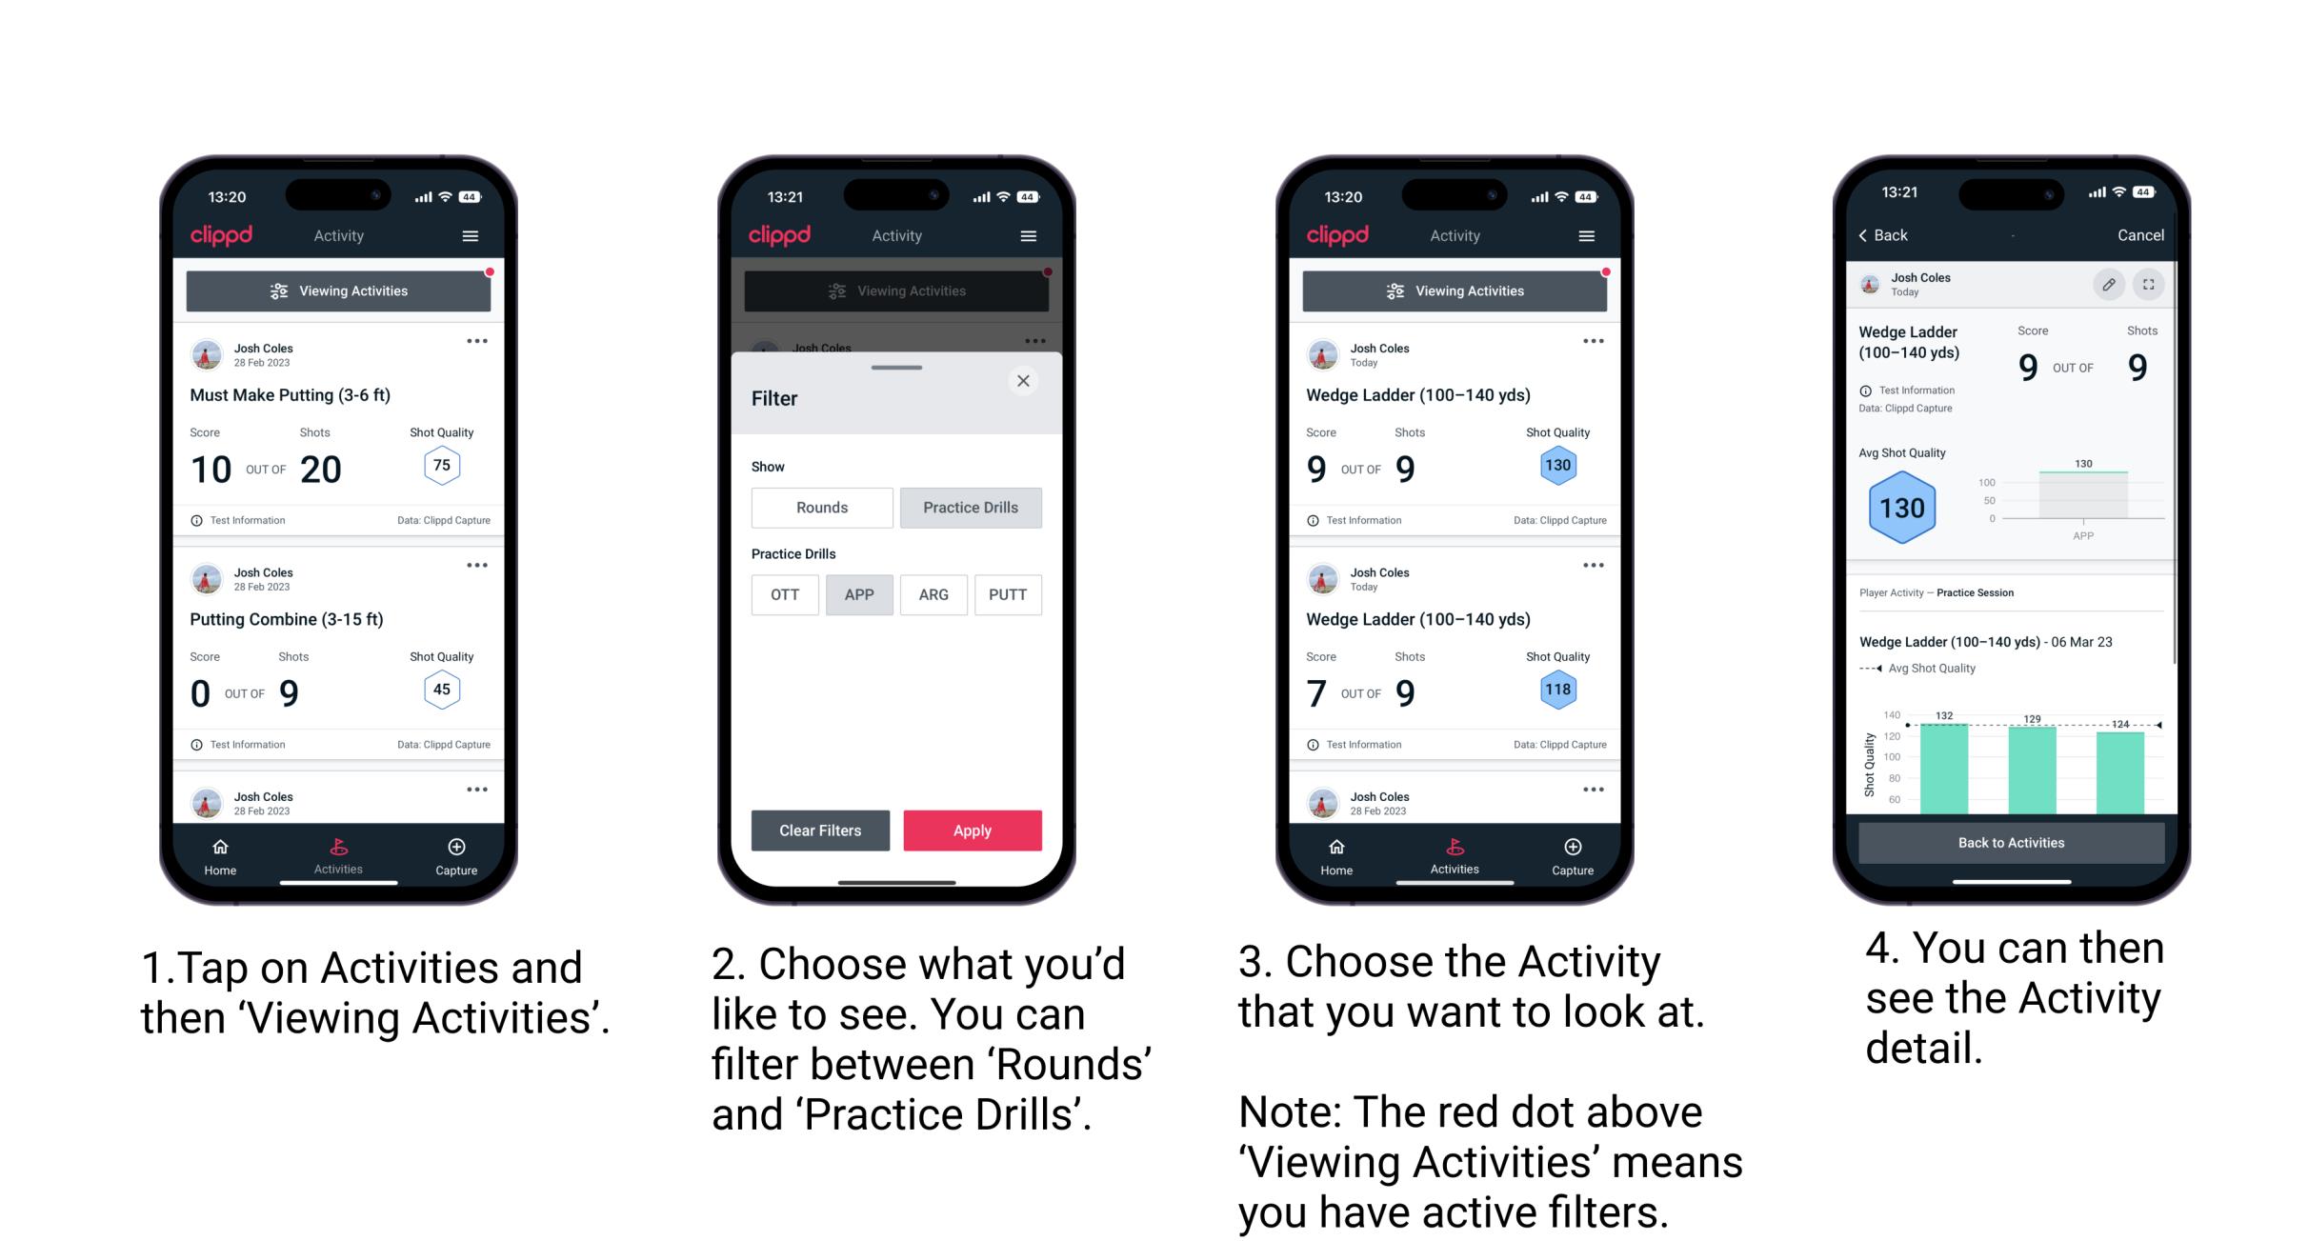Select the Rounds filter toggle
2308x1241 pixels.
tap(821, 508)
